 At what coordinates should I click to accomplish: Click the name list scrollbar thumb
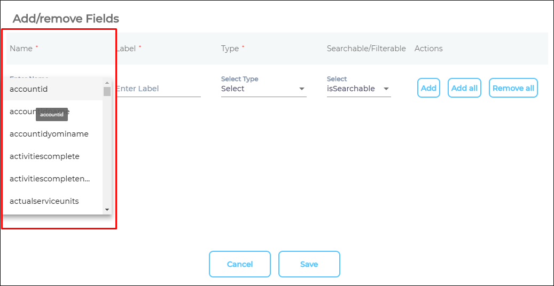pyautogui.click(x=107, y=91)
